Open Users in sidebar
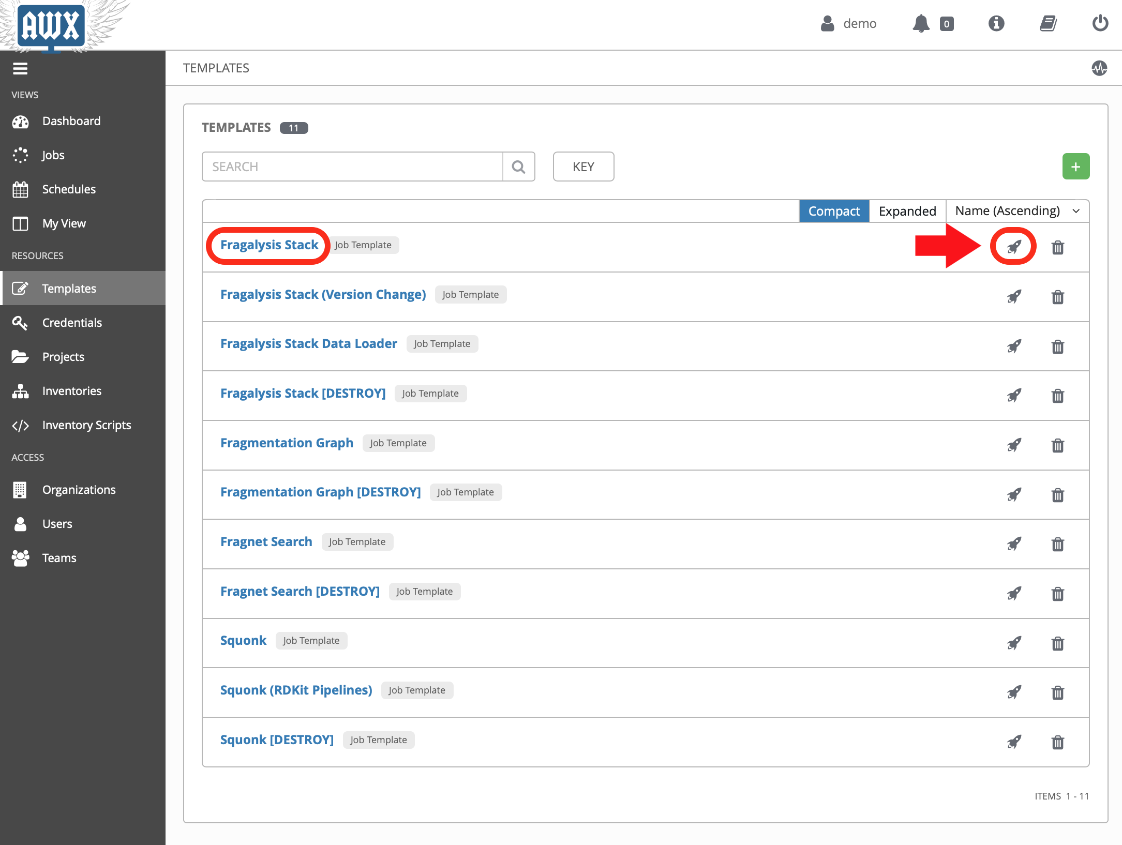1122x845 pixels. coord(83,524)
